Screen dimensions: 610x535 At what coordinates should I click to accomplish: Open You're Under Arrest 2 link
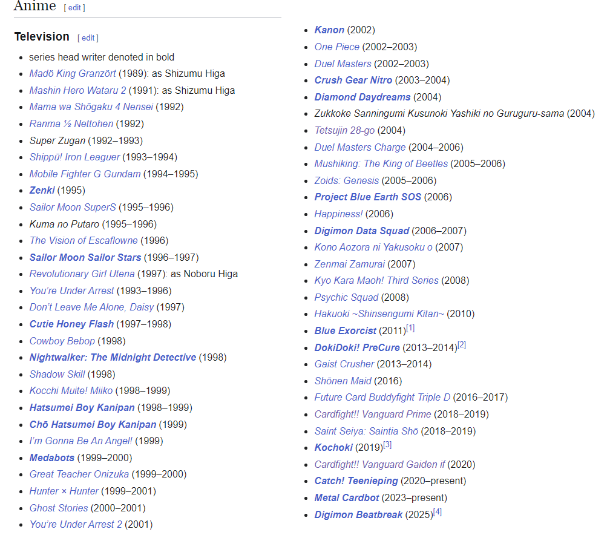pyautogui.click(x=76, y=525)
